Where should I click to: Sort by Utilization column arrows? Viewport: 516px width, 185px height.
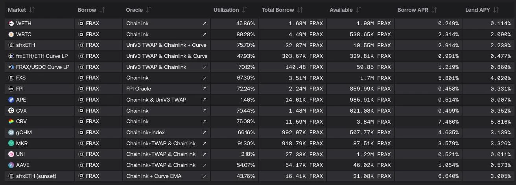(x=245, y=10)
